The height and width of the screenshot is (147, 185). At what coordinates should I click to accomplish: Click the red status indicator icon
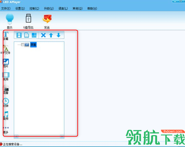click(x=1, y=144)
